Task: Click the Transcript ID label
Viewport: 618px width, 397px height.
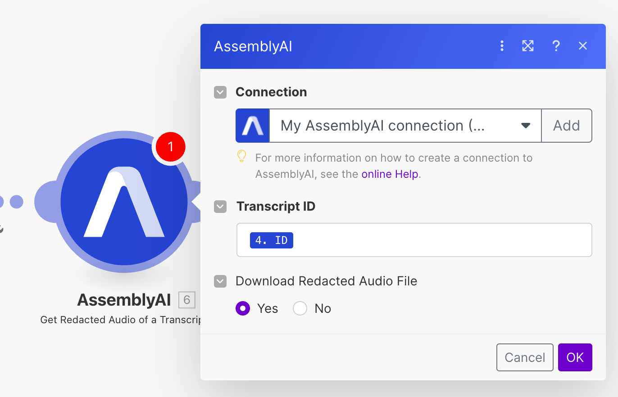Action: pyautogui.click(x=276, y=207)
